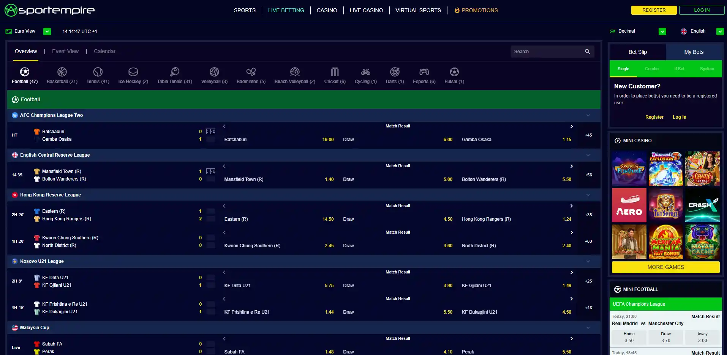This screenshot has height=355, width=727.
Task: Next market arrow for Eastern (R) match
Action: [x=571, y=206]
